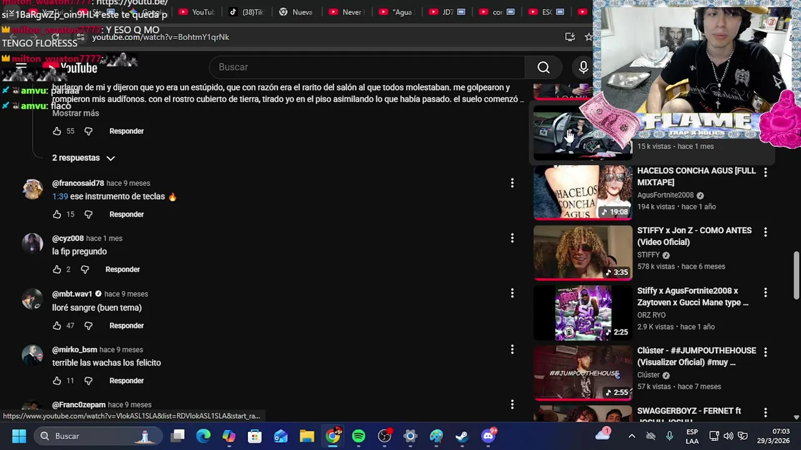801x450 pixels.
Task: Show hidden system tray icons chevron
Action: tap(631, 436)
